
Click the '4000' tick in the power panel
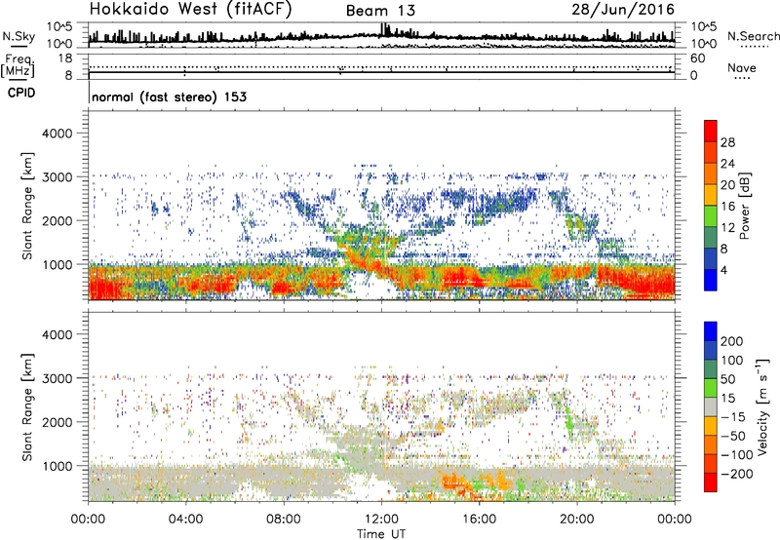(58, 134)
